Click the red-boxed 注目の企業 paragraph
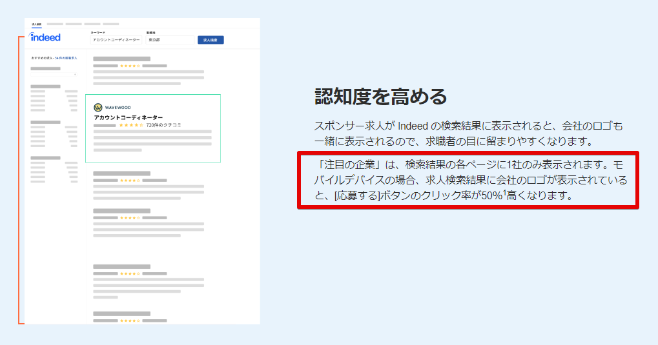658x345 pixels. click(468, 180)
